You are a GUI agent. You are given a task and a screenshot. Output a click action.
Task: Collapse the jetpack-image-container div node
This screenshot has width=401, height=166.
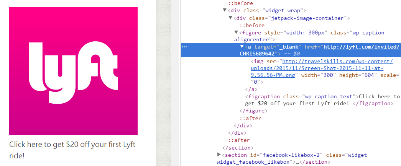click(x=230, y=18)
